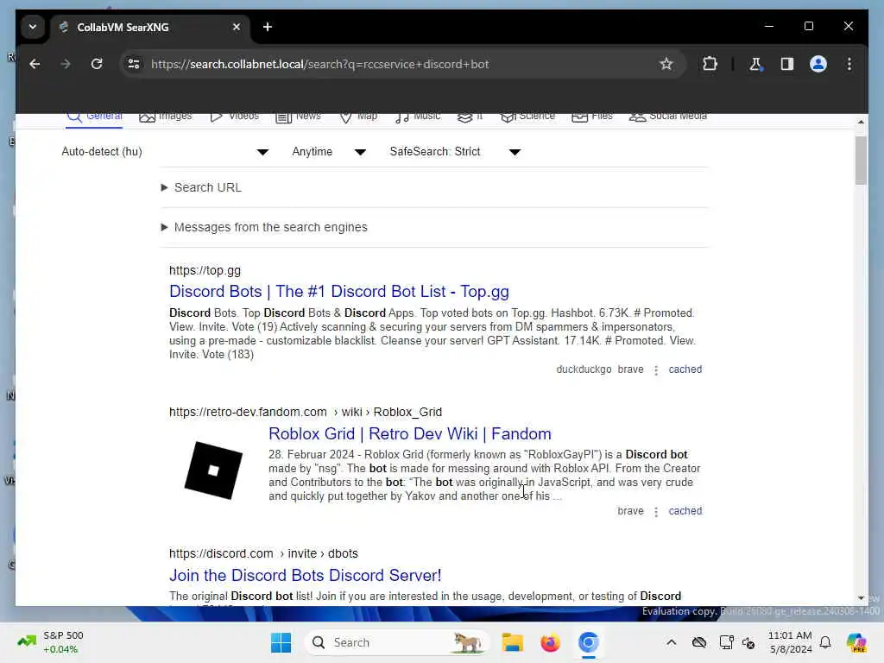Switch to the Images search category
884x663 pixels.
pos(166,117)
